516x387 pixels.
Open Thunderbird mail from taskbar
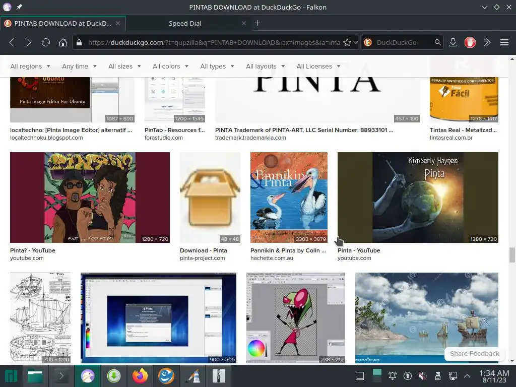tap(166, 376)
